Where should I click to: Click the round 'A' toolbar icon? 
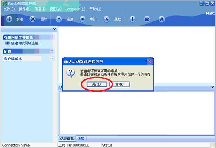[x=161, y=19]
